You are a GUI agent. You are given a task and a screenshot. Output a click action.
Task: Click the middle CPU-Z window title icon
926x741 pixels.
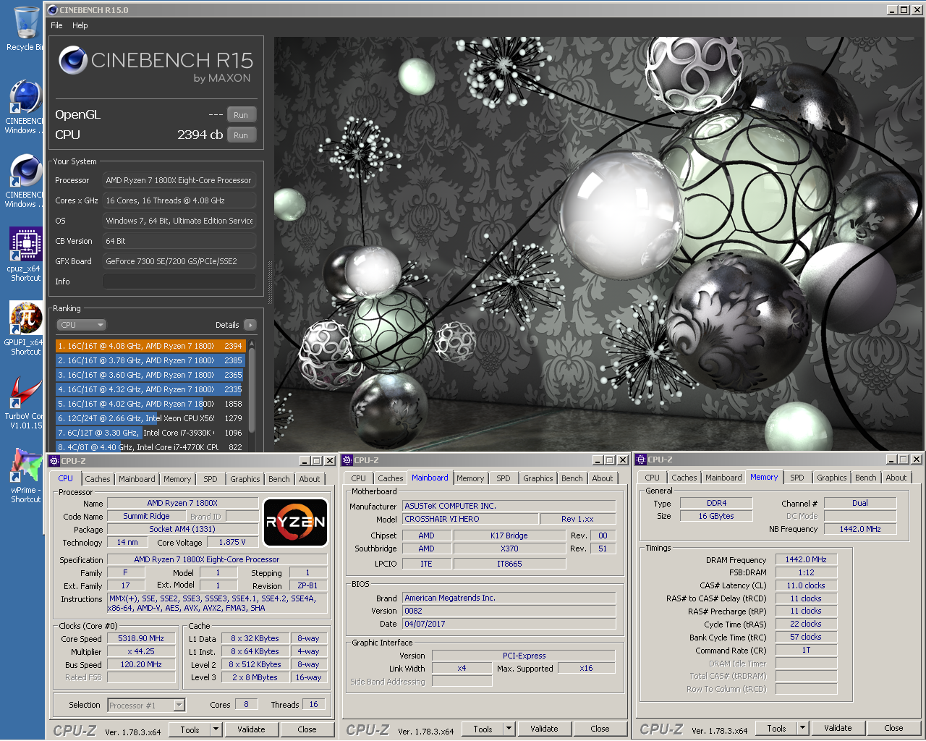click(347, 460)
